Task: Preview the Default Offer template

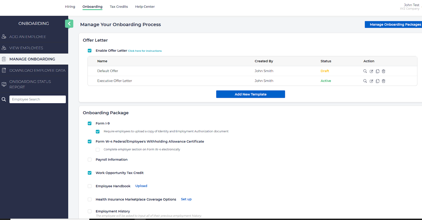Action: [x=365, y=71]
